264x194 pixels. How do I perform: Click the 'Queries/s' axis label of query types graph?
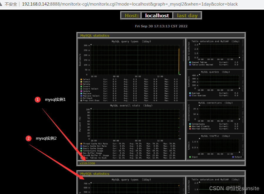pos(80,60)
